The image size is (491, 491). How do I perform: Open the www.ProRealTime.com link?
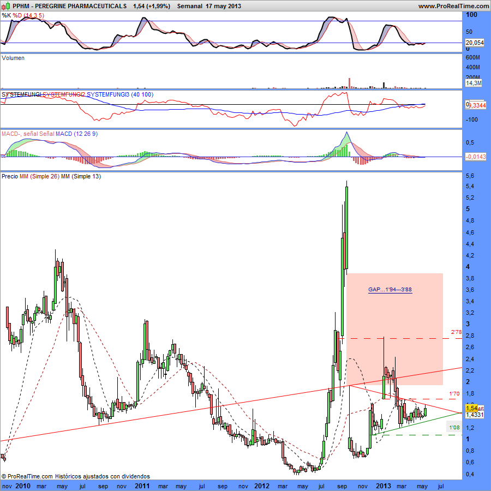coord(453,6)
